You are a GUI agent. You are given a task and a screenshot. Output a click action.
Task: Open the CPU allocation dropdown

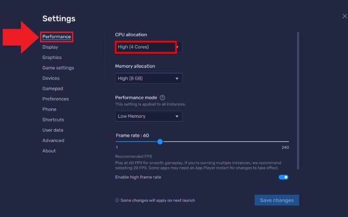coord(148,47)
